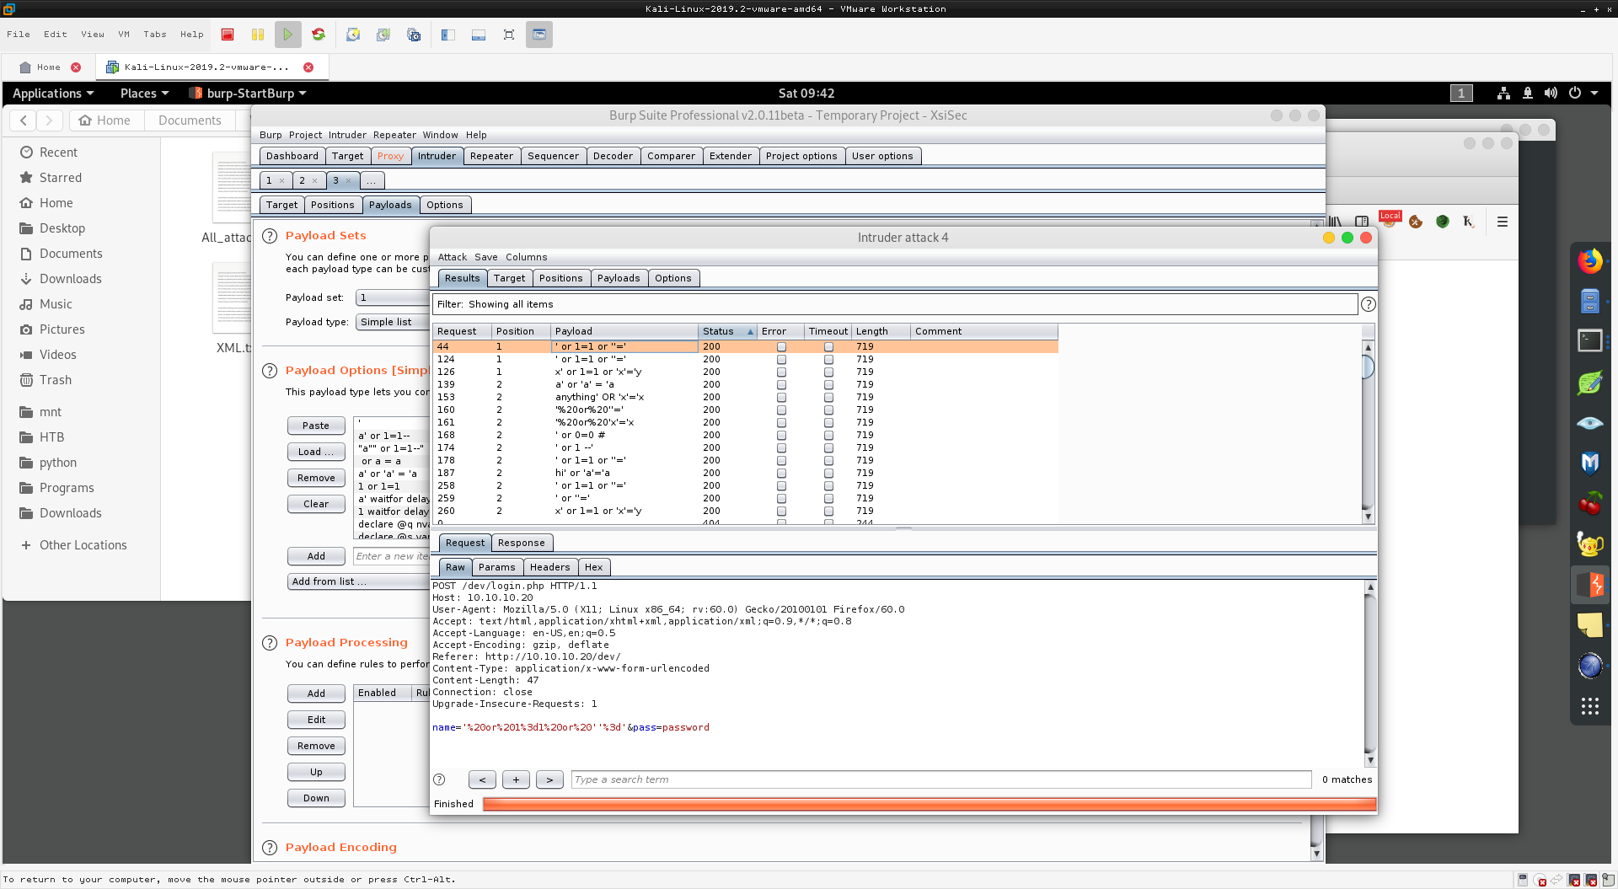Toggle the Error checkbox for request 126
Viewport: 1618px width, 889px height.
coord(781,372)
